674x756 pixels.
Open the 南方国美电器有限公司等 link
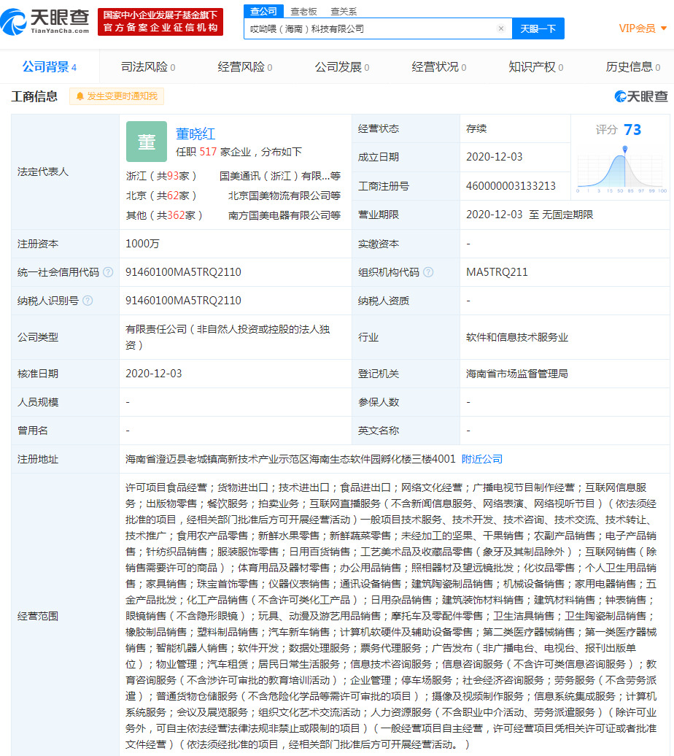pos(284,215)
